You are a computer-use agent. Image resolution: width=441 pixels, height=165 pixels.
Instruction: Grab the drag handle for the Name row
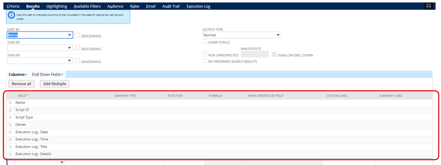[x=10, y=102]
